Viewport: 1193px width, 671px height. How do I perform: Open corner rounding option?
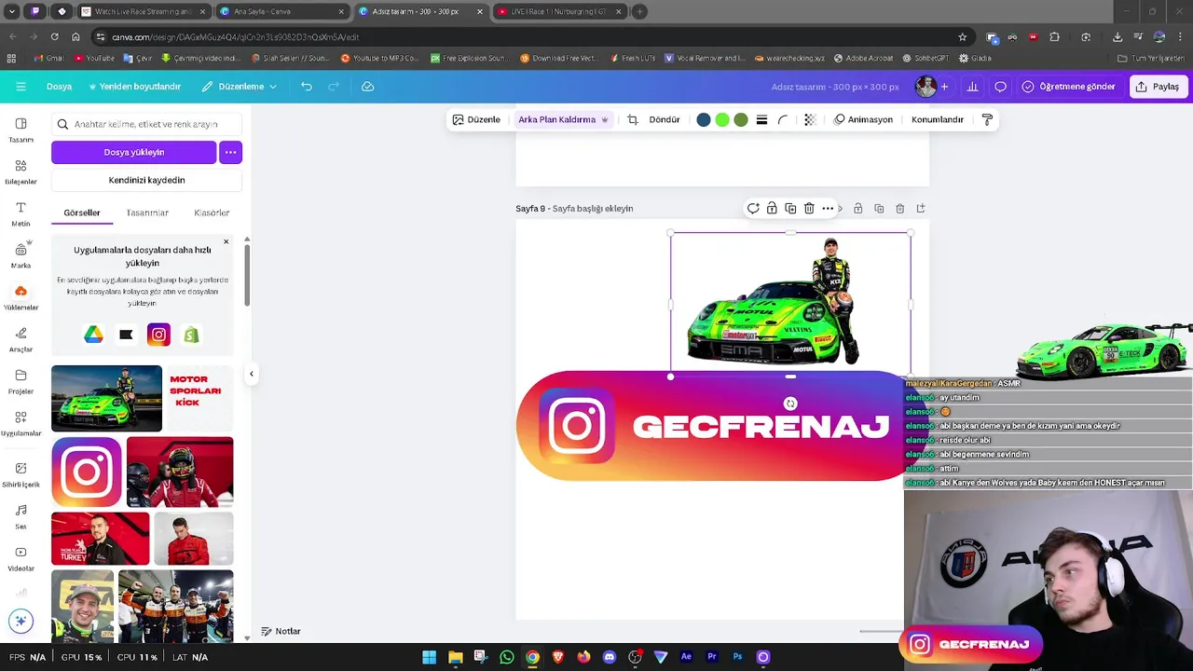(x=783, y=119)
